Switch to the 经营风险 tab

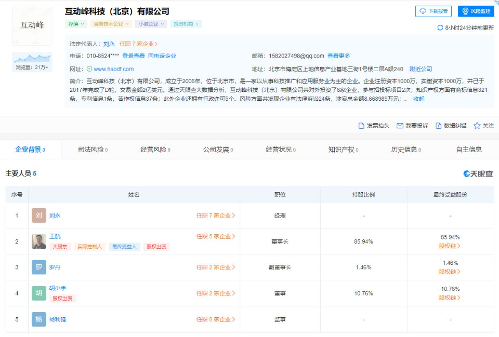[x=155, y=150]
